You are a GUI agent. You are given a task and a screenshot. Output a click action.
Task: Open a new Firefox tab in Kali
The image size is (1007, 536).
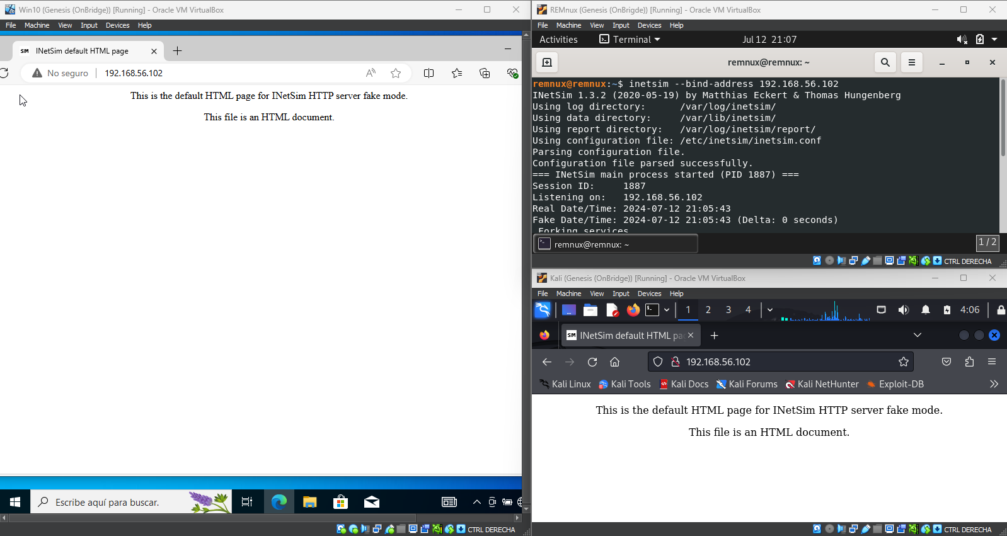[x=714, y=336]
